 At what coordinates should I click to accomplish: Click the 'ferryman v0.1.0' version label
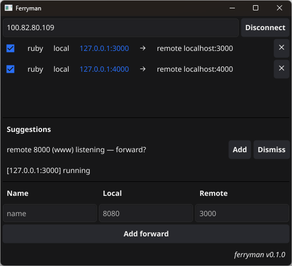[260, 255]
